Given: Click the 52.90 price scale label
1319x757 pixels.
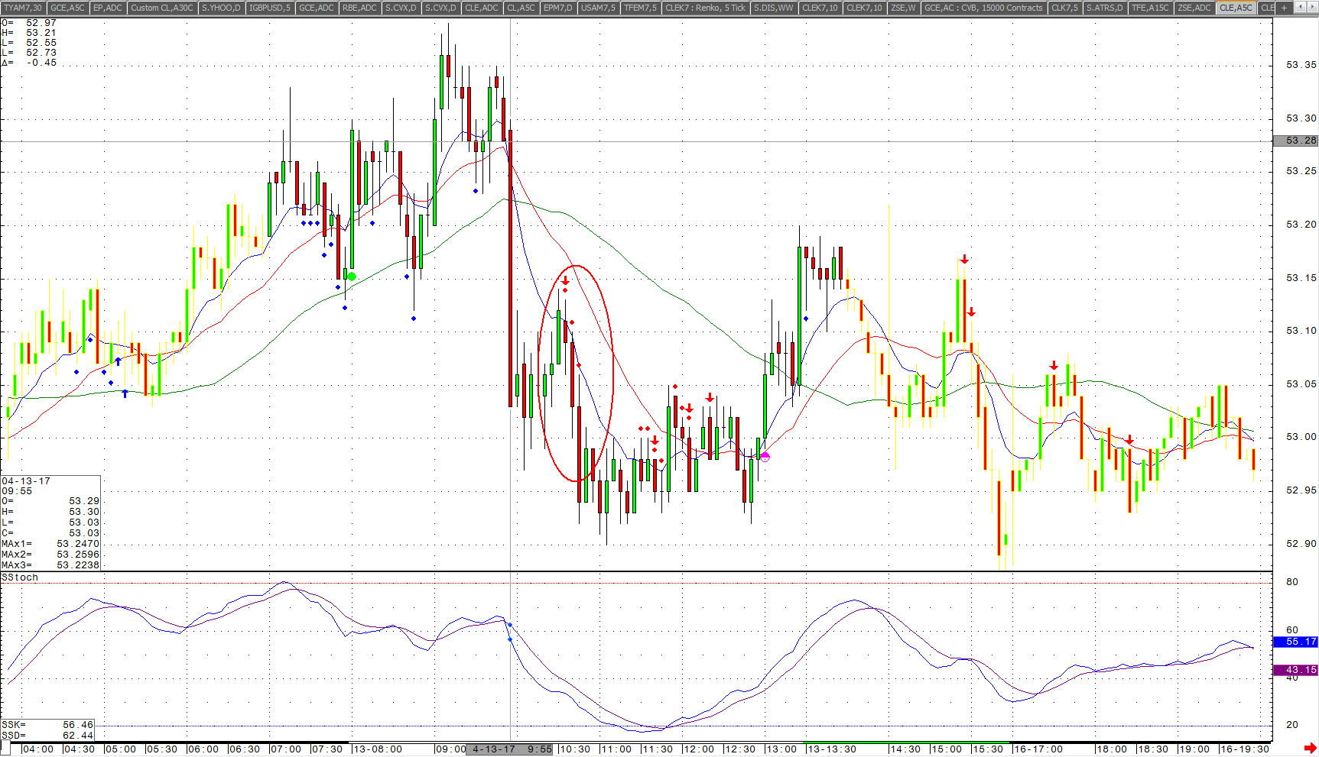Looking at the screenshot, I should [1301, 544].
